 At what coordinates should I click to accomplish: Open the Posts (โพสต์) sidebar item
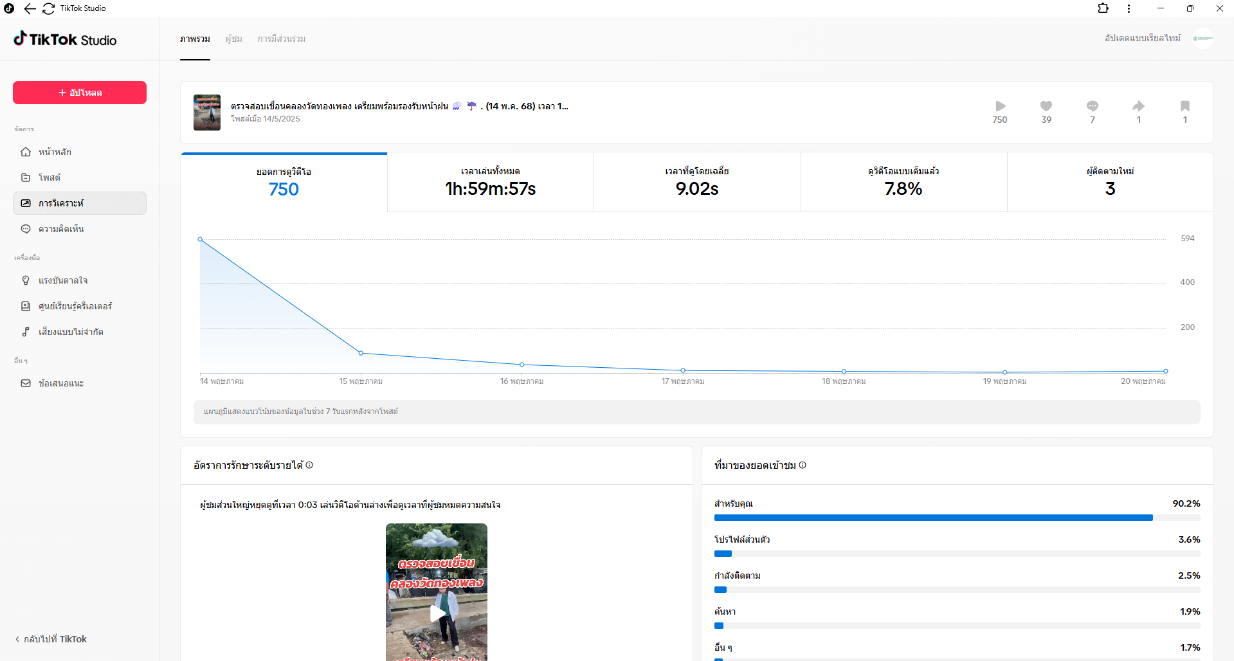(80, 177)
